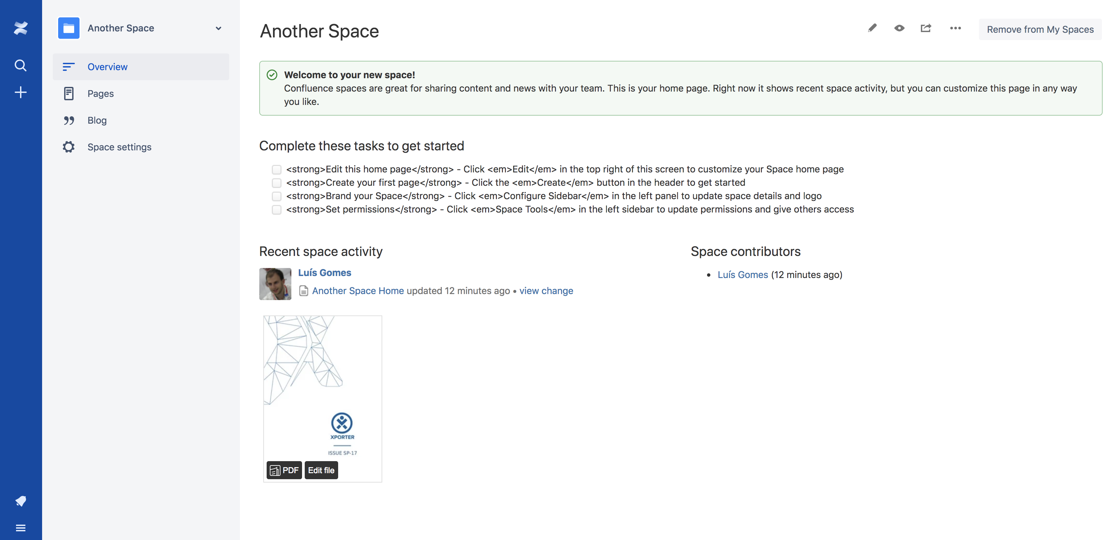Open the three-dot more actions menu
Viewport: 1118px width, 540px height.
955,29
